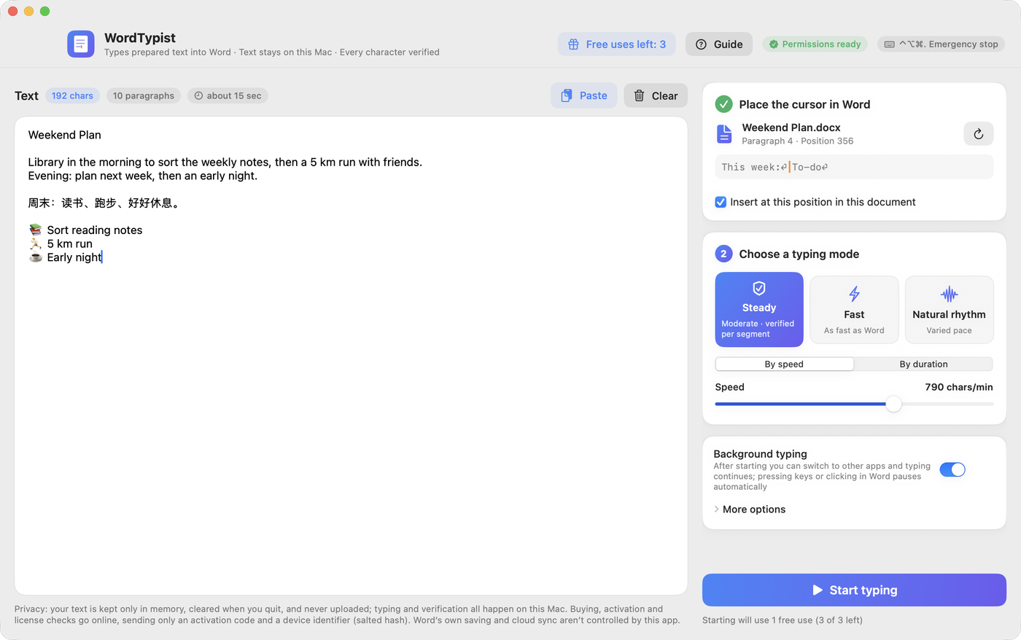Click the step 2 number badge
The width and height of the screenshot is (1021, 640).
pos(723,254)
